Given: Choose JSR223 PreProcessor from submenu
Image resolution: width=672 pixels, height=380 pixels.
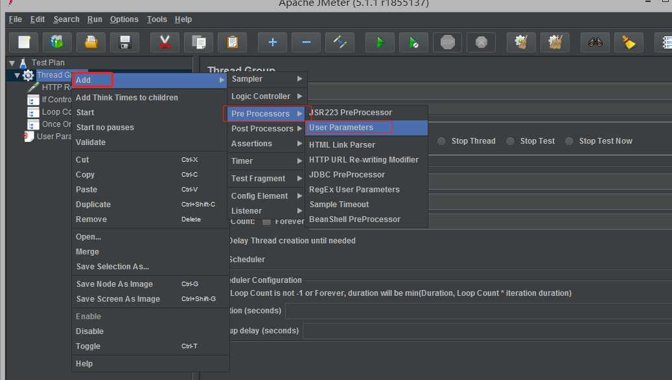Looking at the screenshot, I should 366,113.
